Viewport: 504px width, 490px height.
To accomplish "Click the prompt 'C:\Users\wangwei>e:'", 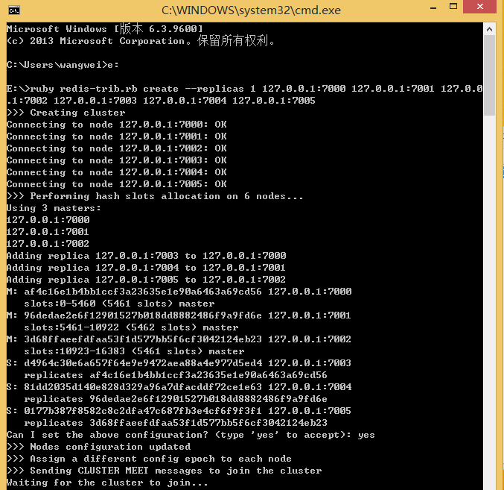I will tap(63, 65).
